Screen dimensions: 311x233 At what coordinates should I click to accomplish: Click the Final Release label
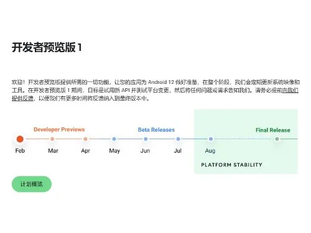[x=273, y=130]
